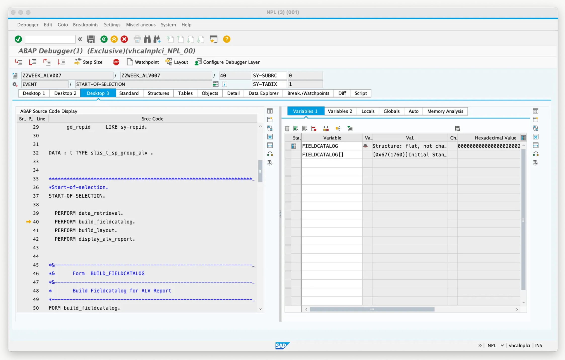Click the red Cancel X icon
Screen dimensions: 565x360
pyautogui.click(x=124, y=39)
